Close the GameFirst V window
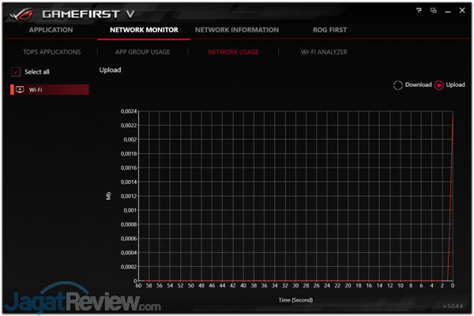 [x=462, y=10]
